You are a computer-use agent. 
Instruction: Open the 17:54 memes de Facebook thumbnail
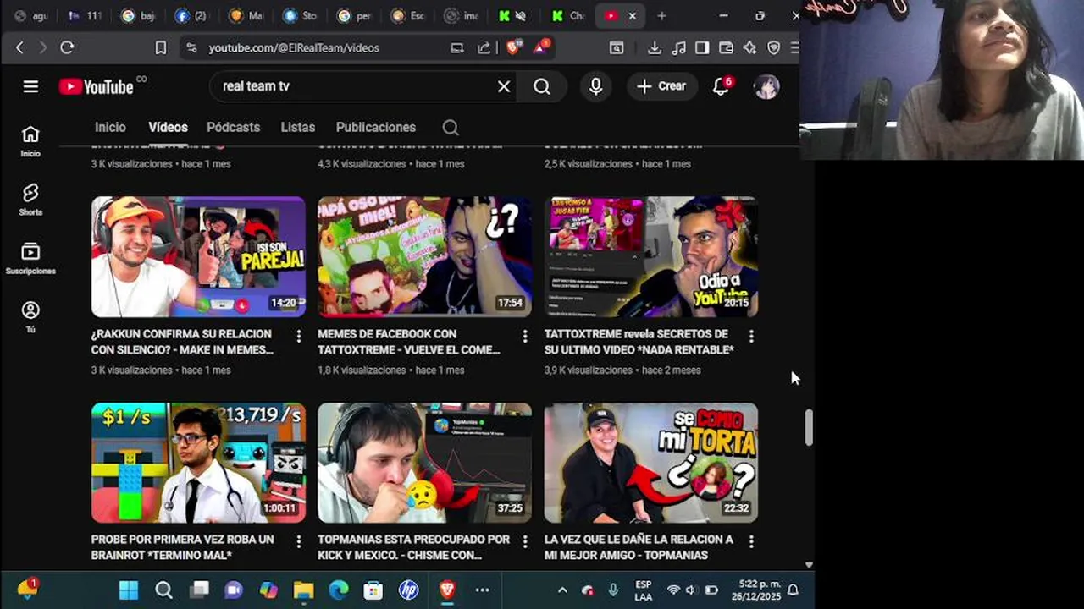point(424,257)
